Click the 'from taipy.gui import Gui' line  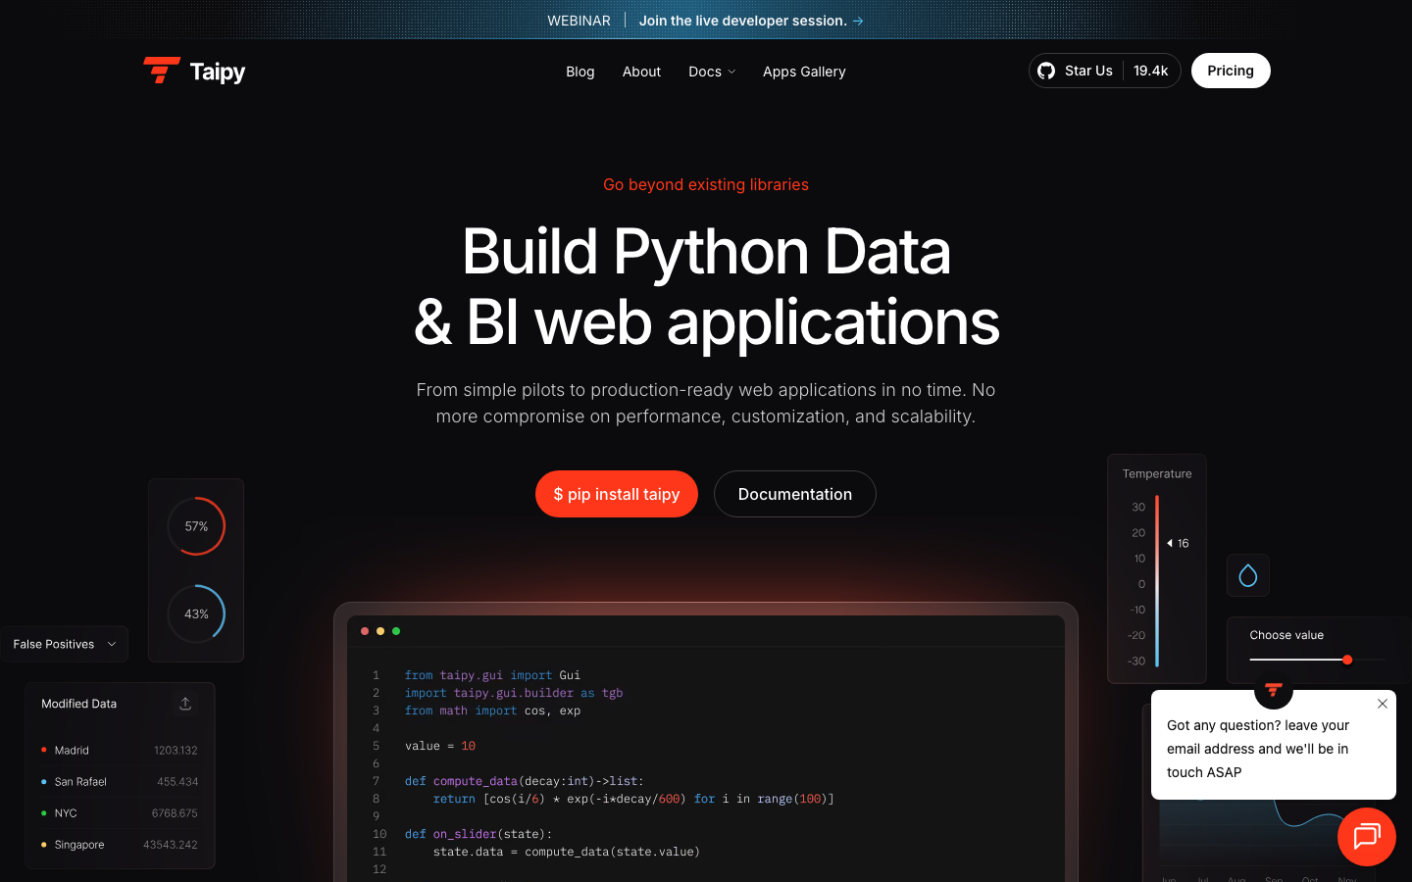(x=492, y=675)
